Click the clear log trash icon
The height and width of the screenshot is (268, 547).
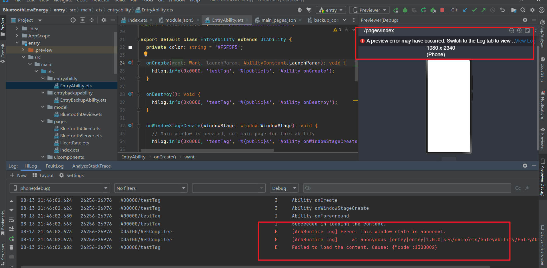[x=11, y=247]
